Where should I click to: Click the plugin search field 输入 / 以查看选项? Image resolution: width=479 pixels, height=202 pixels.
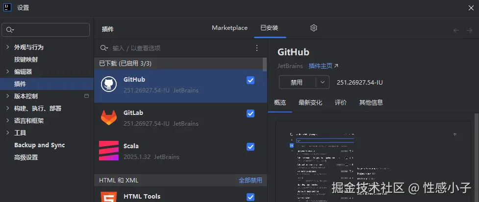point(180,48)
